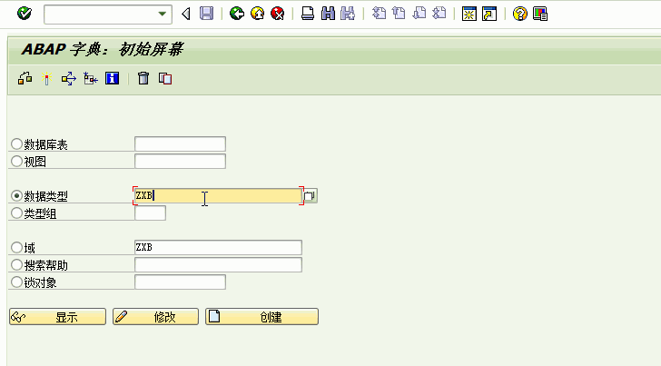Click the Find binoculars icon
Screen dimensions: 661x366
click(x=328, y=14)
